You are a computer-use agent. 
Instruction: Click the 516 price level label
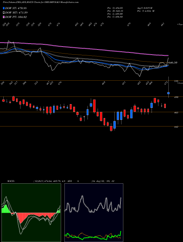click(176, 81)
